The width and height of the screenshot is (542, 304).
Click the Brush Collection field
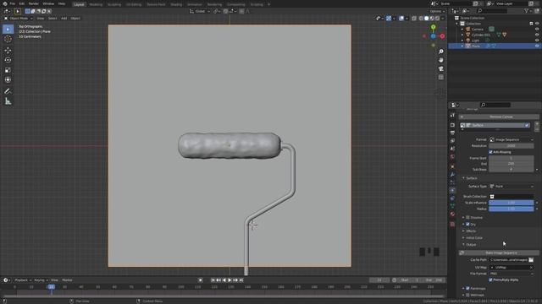(512, 197)
